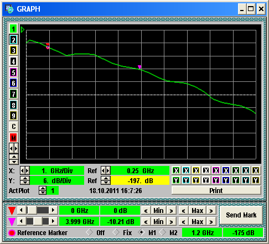Click Max button in magenta marker row
269x244 pixels.
[x=197, y=222]
